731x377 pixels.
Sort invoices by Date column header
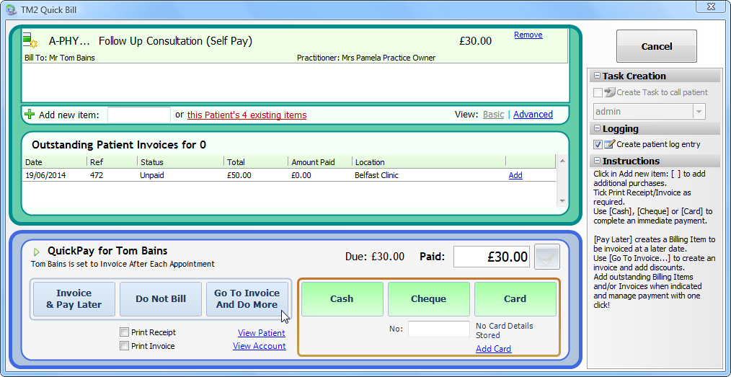coord(55,162)
